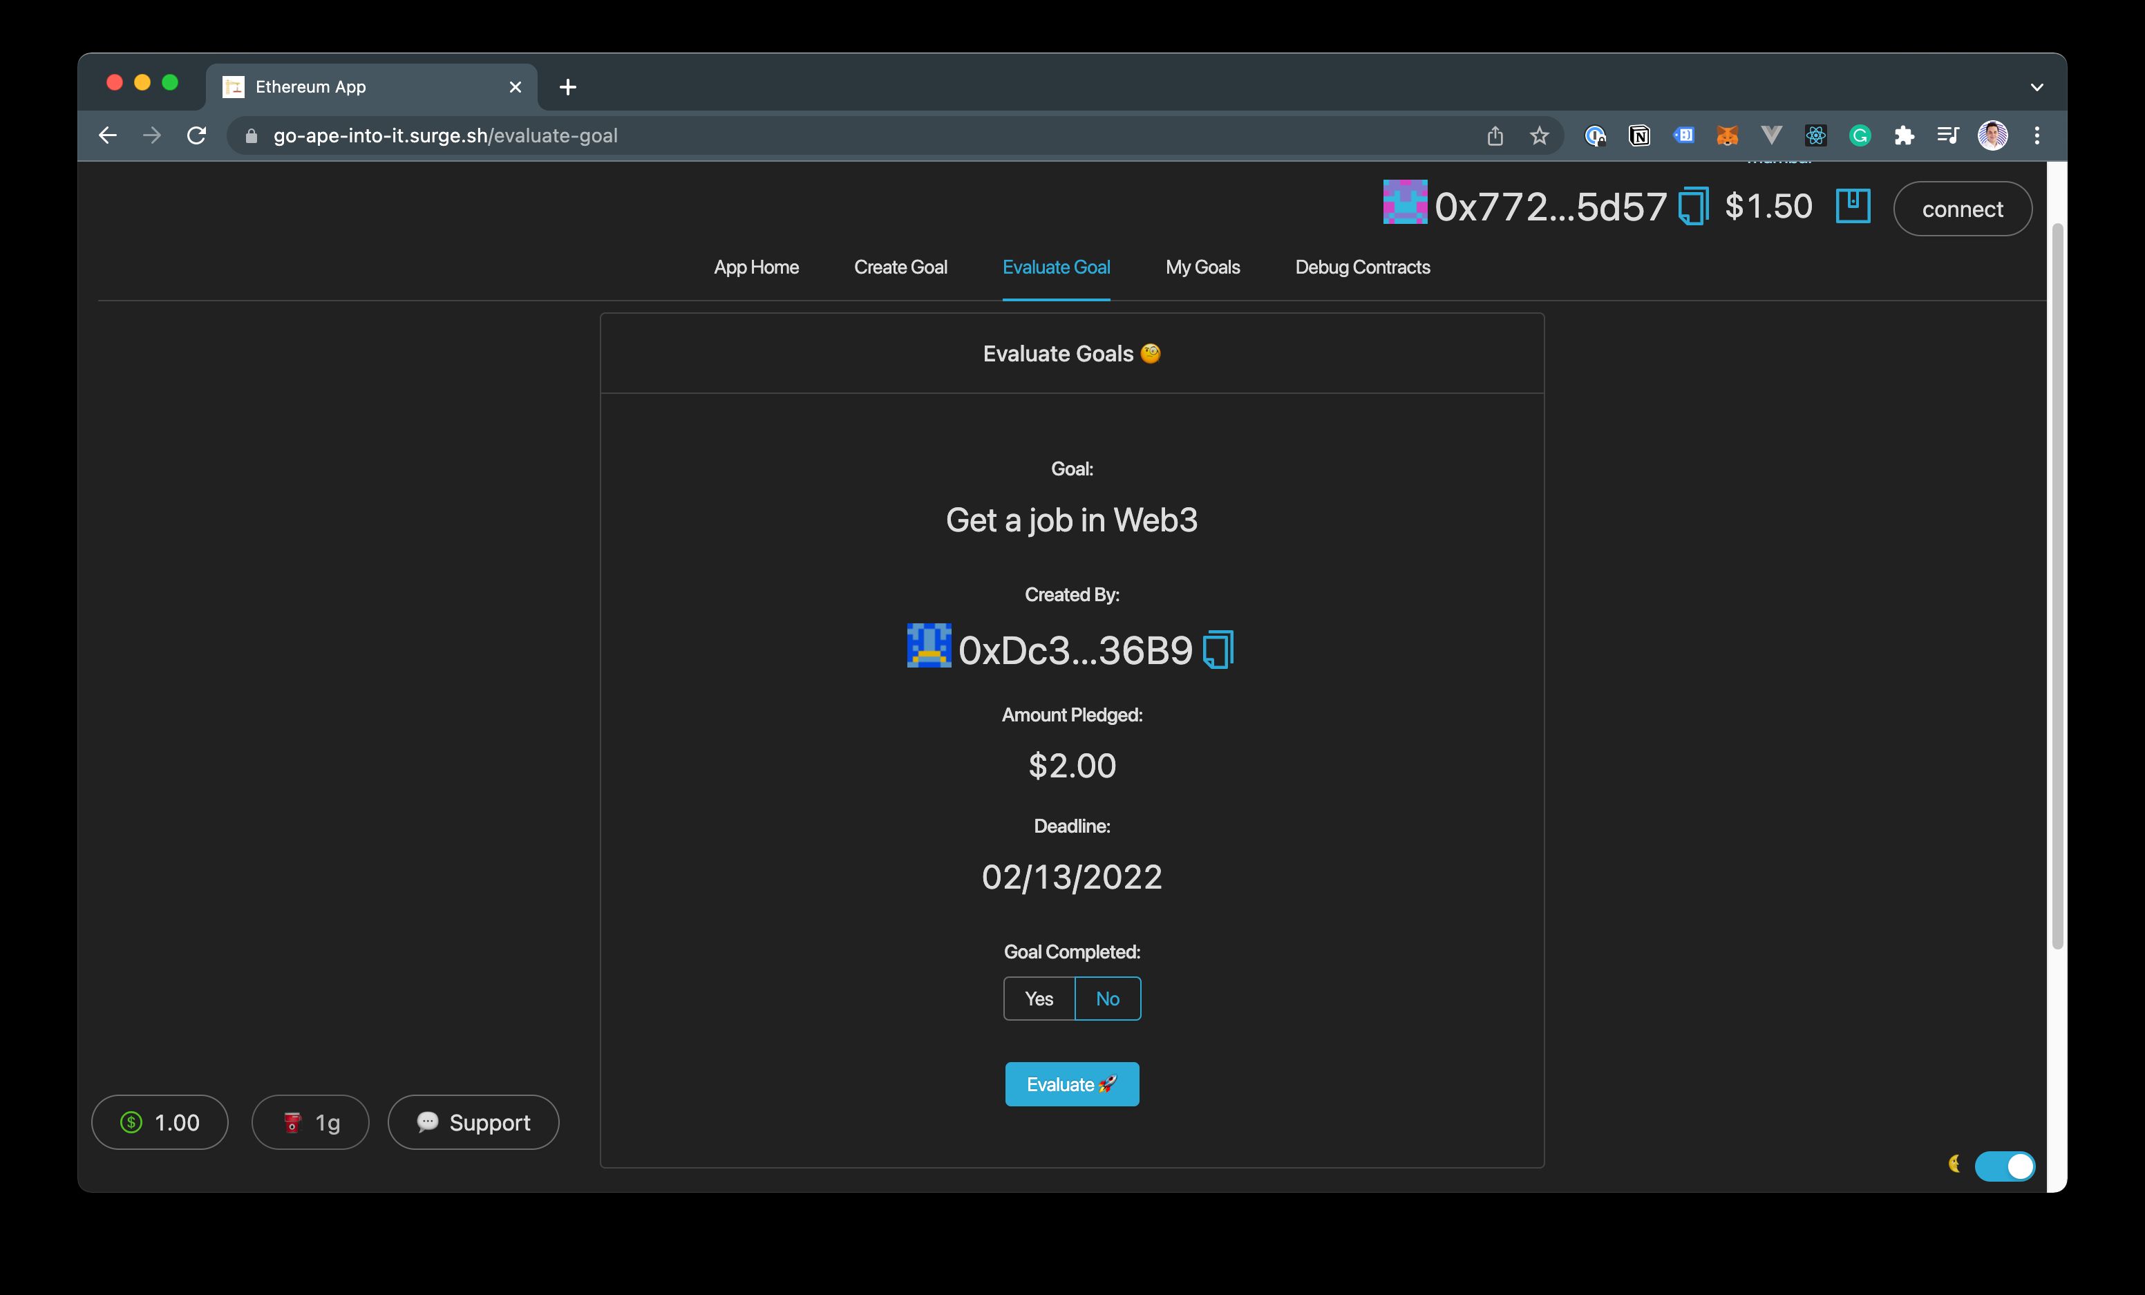Click the $1.50 balance text
The width and height of the screenshot is (2145, 1295).
click(x=1768, y=206)
